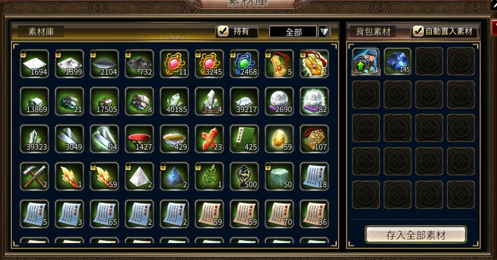Select the crossed hammer and pickaxe item
The height and width of the screenshot is (260, 497).
34,176
